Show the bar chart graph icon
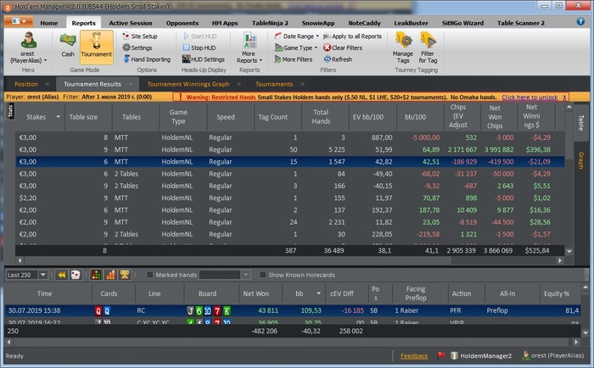The image size is (594, 368). (110, 275)
